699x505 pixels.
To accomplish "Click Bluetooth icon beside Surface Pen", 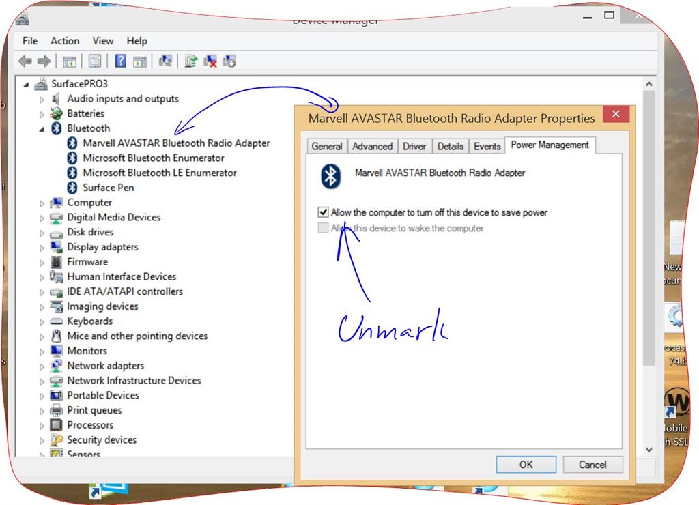I will click(x=72, y=188).
